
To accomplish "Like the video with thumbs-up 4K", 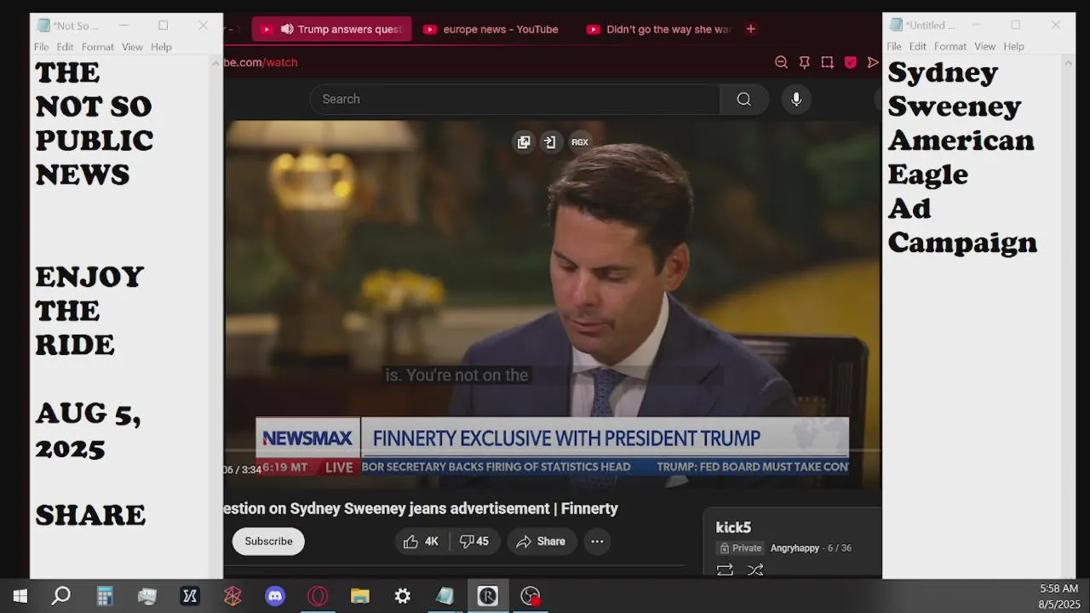I will point(421,541).
